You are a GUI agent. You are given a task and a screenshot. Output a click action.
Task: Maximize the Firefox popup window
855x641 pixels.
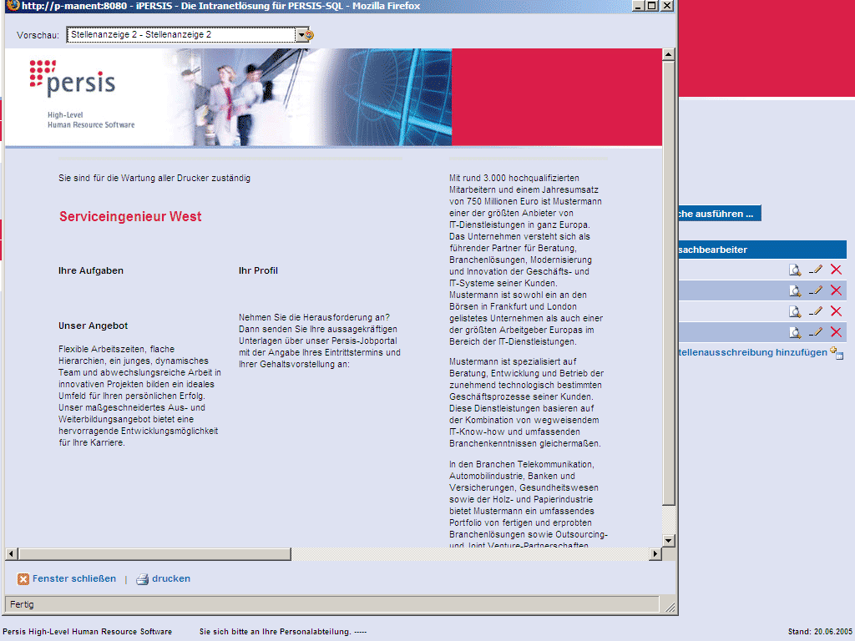pos(652,6)
